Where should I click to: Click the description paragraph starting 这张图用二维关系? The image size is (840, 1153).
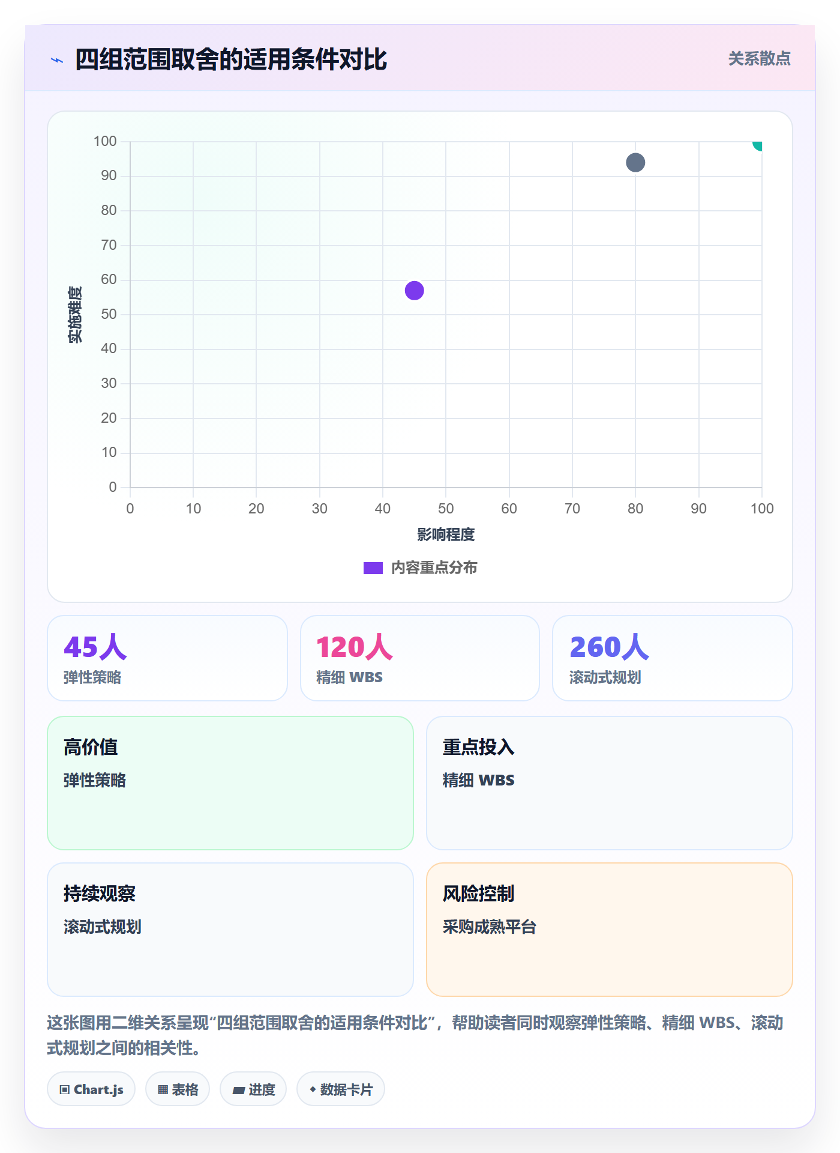pos(415,1035)
